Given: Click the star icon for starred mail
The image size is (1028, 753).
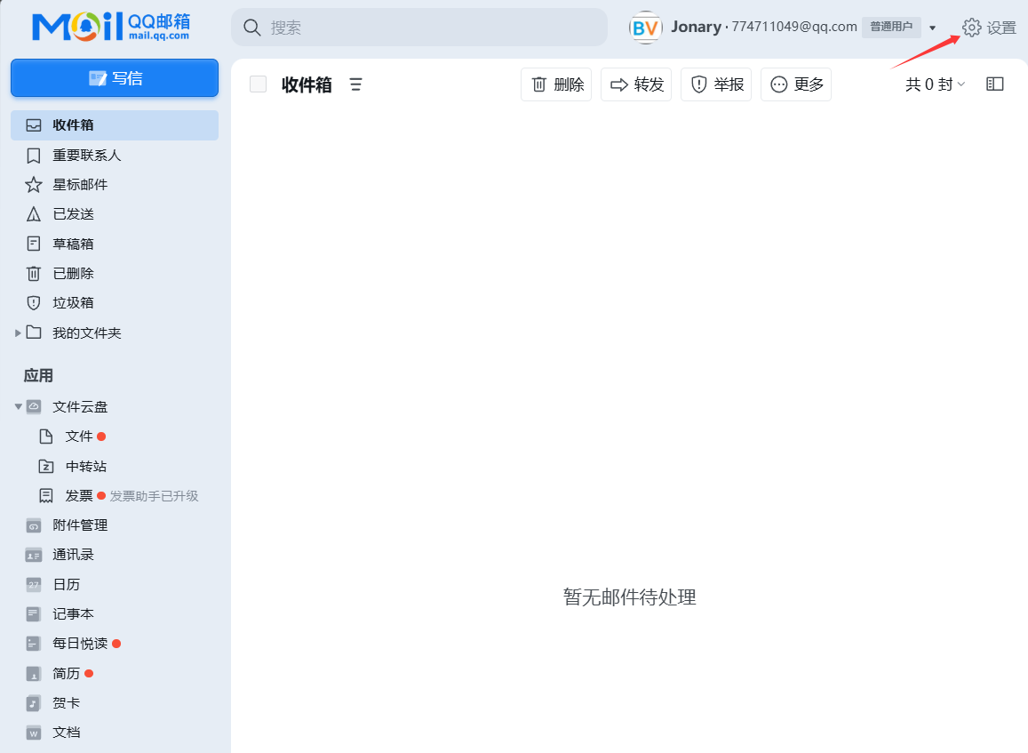Looking at the screenshot, I should (x=34, y=185).
